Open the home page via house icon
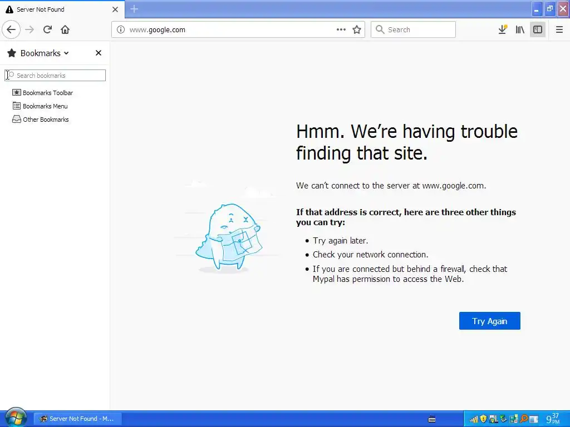 coord(65,29)
